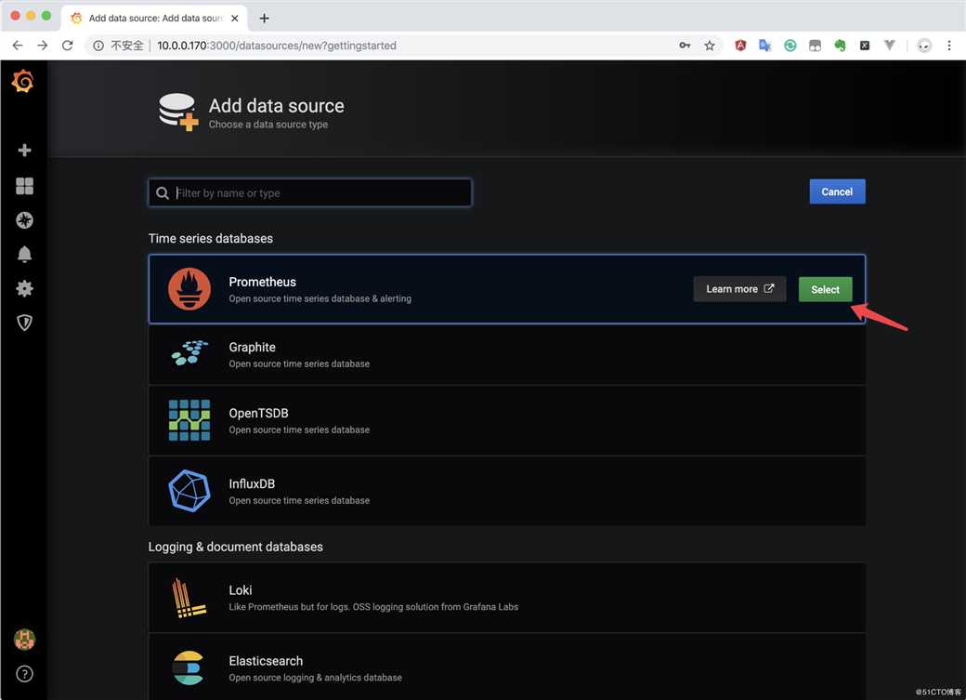Open the Google Translate extension icon
966x700 pixels.
pos(765,45)
